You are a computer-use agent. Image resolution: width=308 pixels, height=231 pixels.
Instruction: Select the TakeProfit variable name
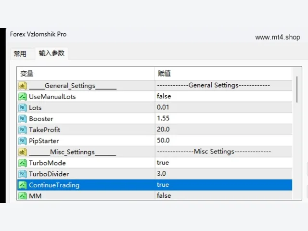click(x=45, y=129)
